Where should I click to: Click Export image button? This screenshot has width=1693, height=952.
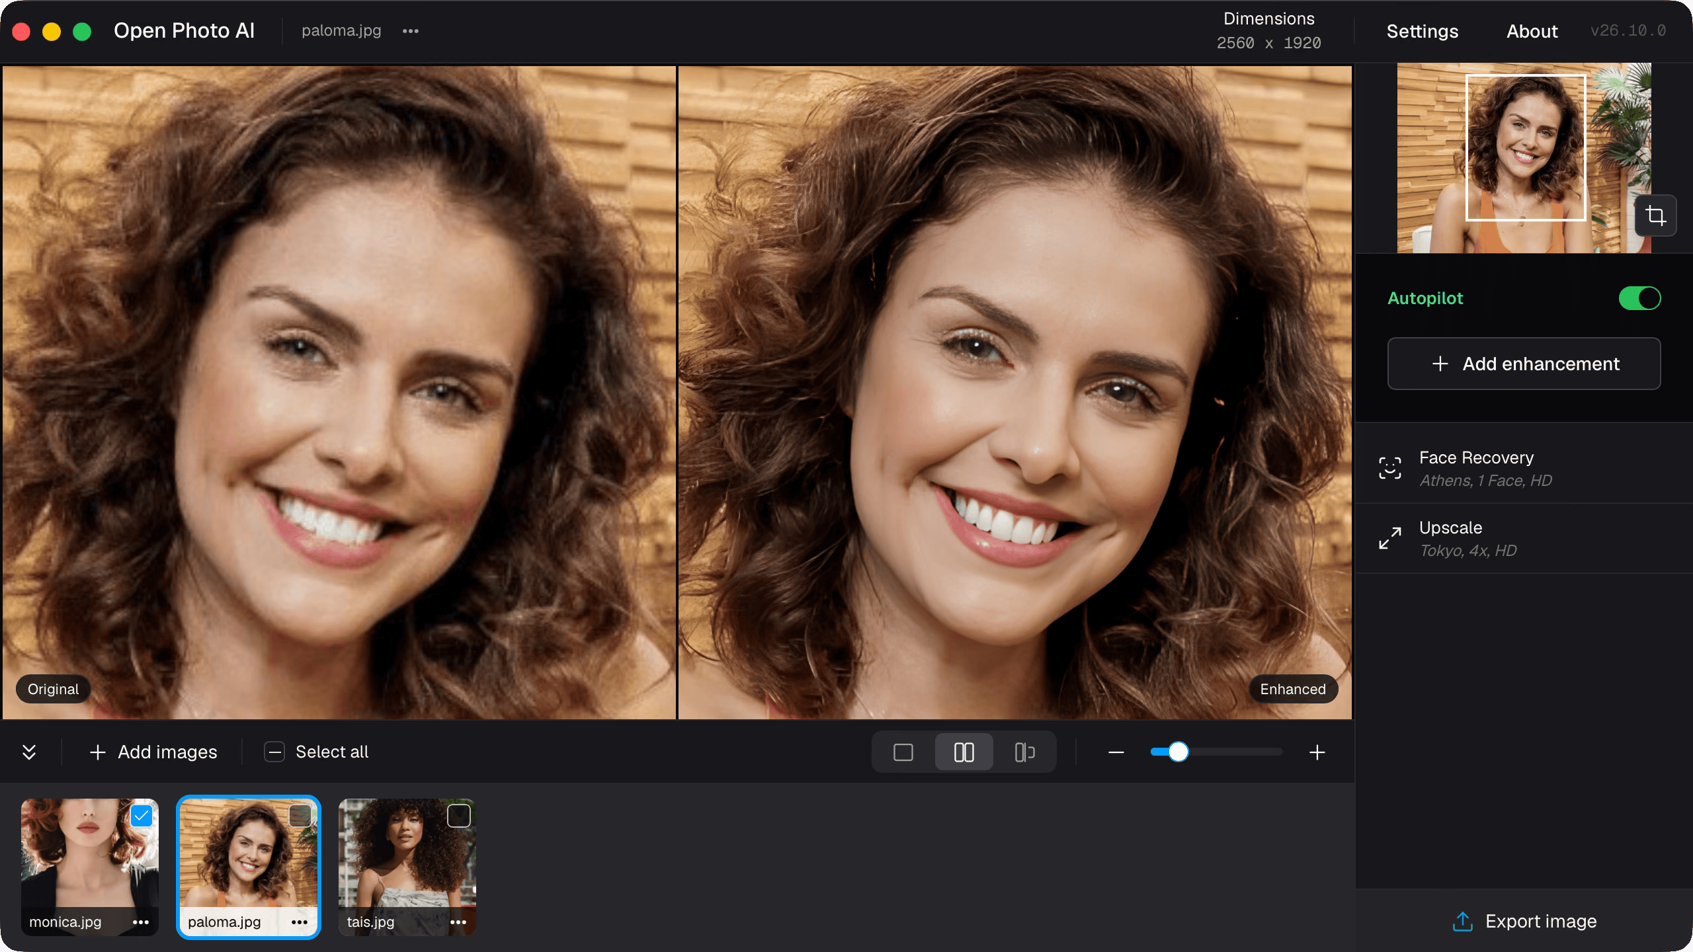click(1524, 921)
